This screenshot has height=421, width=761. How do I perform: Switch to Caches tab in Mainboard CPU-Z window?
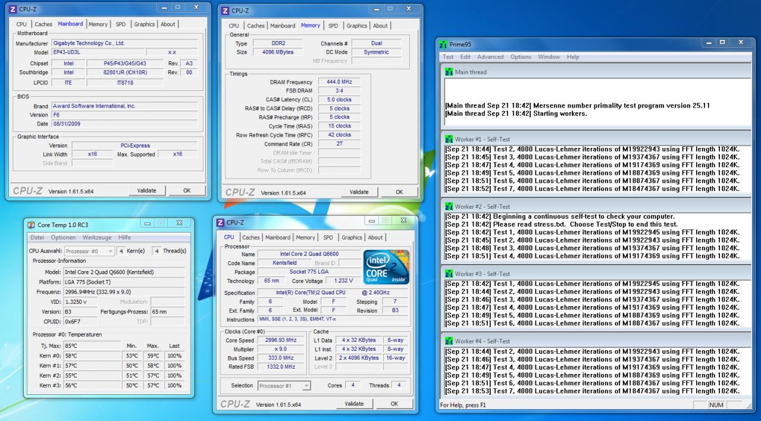(43, 24)
